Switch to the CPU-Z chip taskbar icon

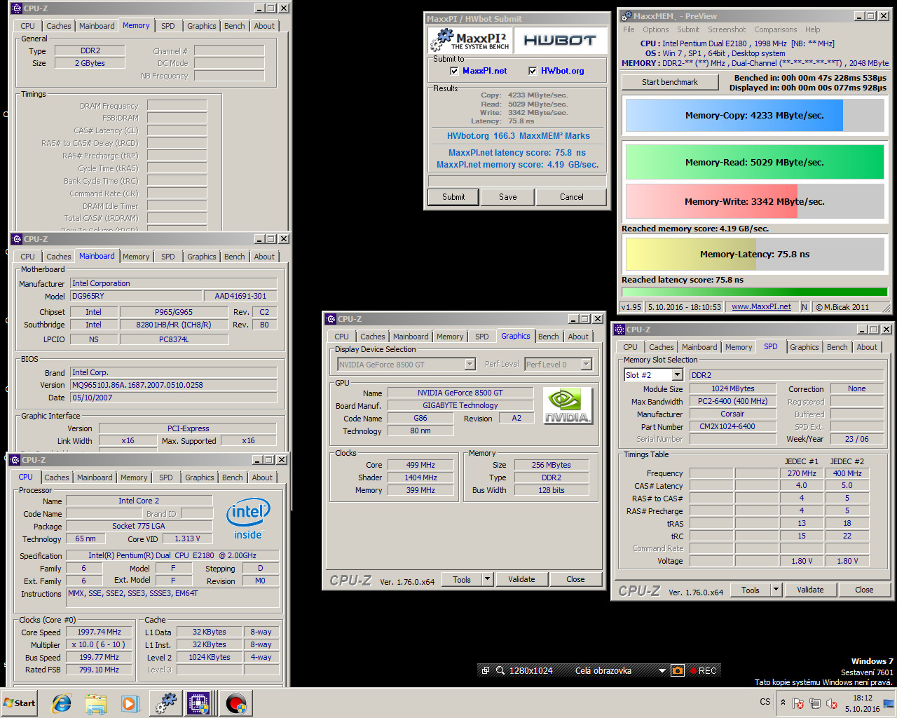pyautogui.click(x=199, y=703)
